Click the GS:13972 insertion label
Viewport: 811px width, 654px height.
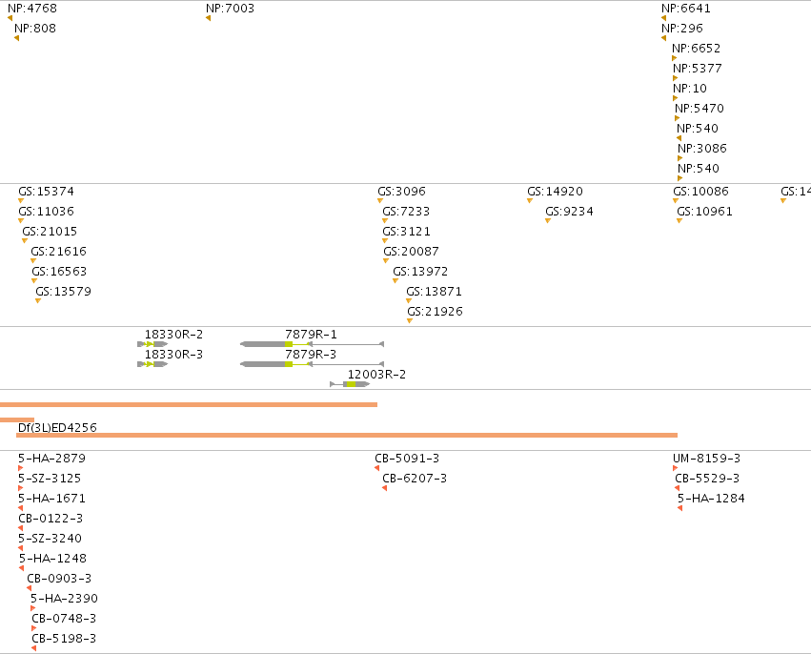click(420, 272)
